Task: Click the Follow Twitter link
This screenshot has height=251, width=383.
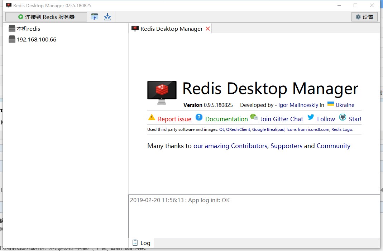Action: pyautogui.click(x=326, y=119)
